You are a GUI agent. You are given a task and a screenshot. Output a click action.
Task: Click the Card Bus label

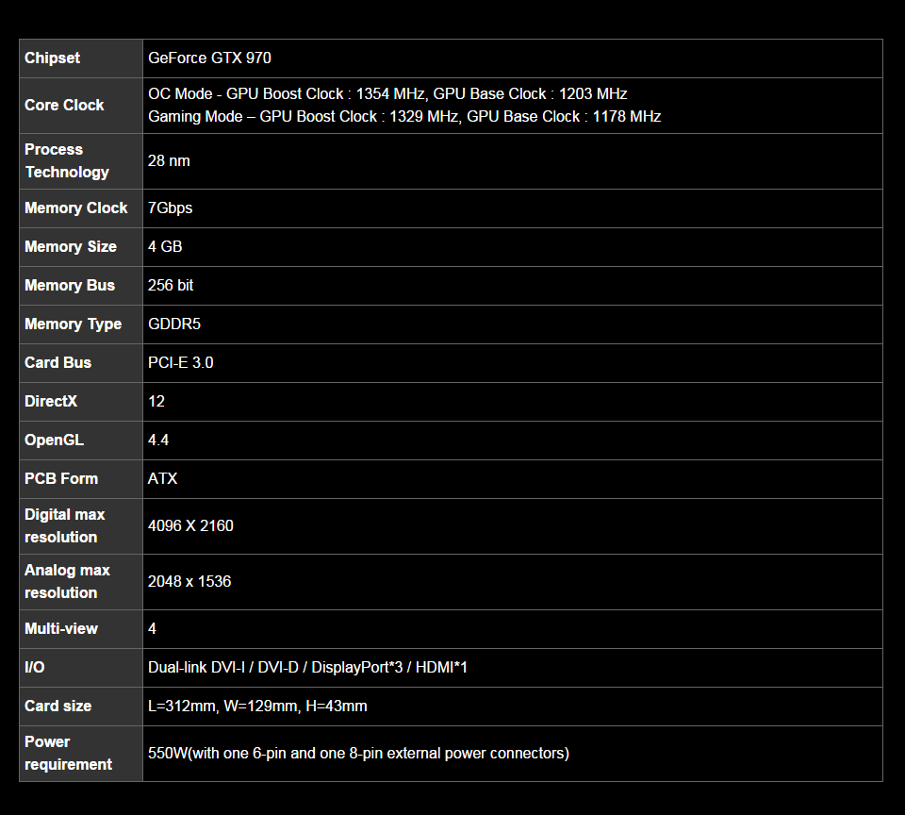coord(58,363)
